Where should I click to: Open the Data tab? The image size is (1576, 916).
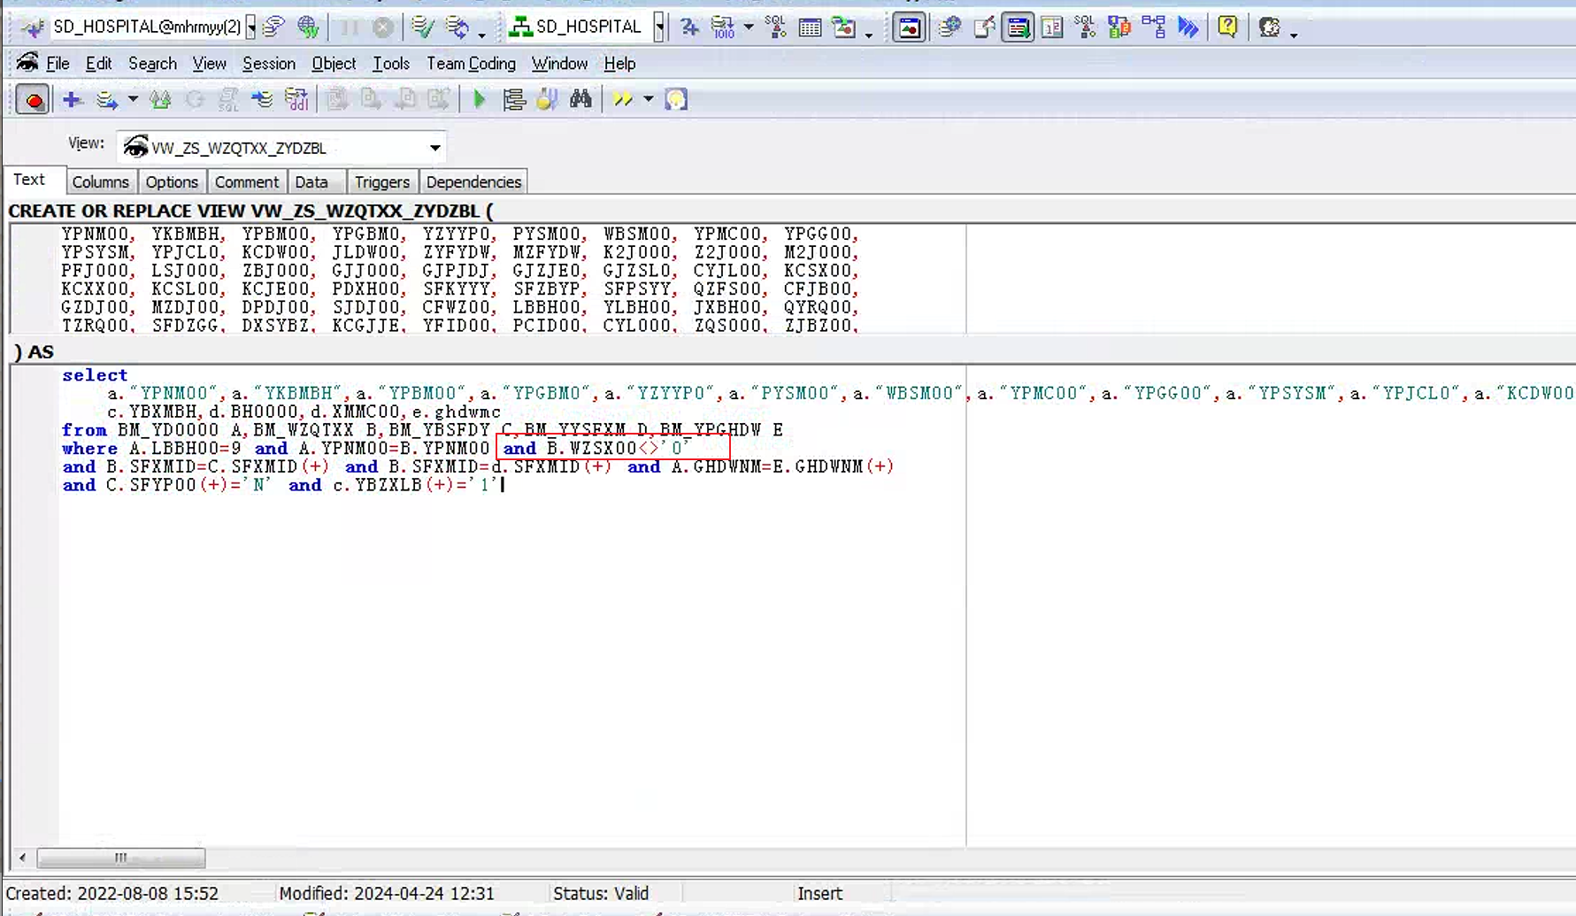[x=311, y=182]
